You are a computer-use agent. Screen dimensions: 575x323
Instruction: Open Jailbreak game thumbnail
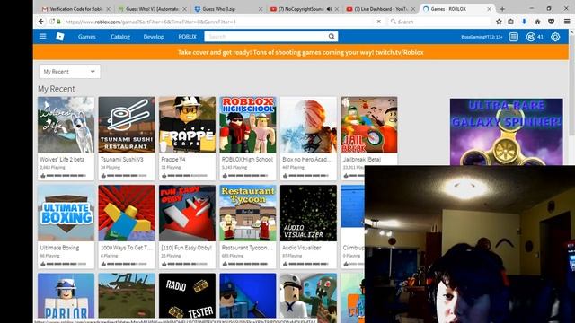pos(369,125)
